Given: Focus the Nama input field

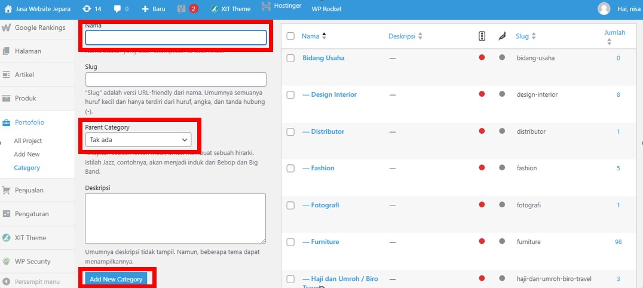Looking at the screenshot, I should pyautogui.click(x=176, y=38).
